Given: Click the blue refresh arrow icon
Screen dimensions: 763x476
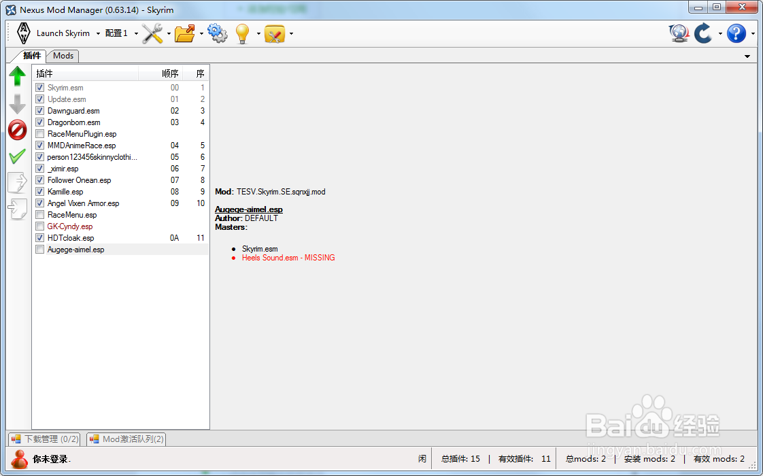Looking at the screenshot, I should coord(704,33).
